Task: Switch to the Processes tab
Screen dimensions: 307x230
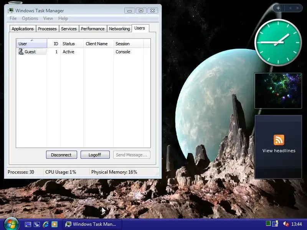Action: click(47, 29)
